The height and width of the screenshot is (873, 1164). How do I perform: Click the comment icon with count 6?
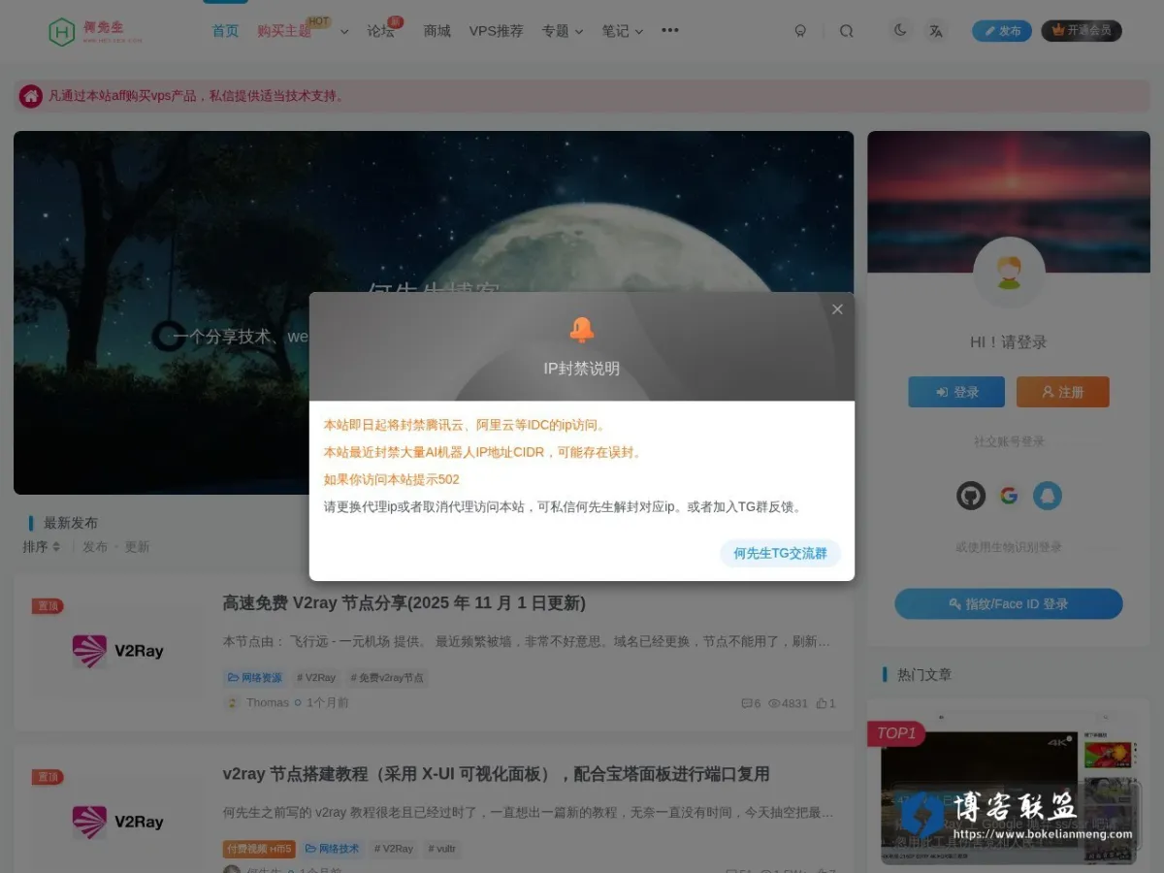pos(750,703)
